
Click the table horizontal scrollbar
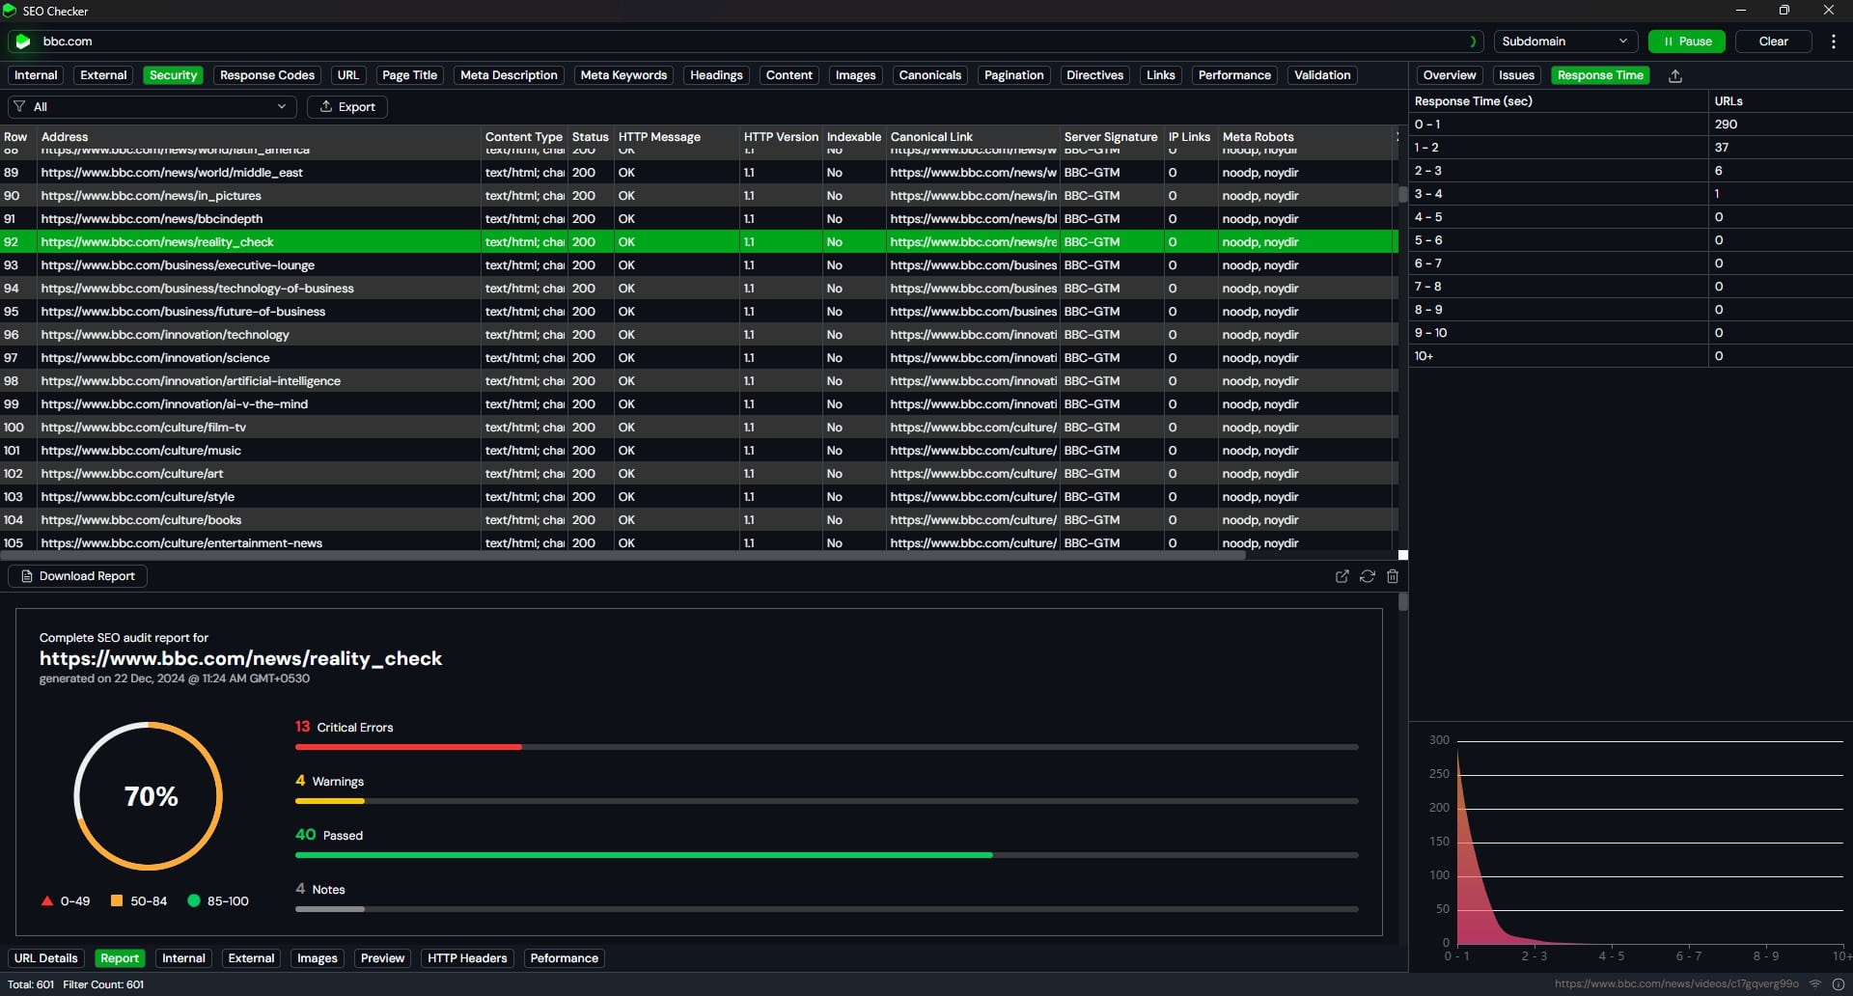click(622, 555)
